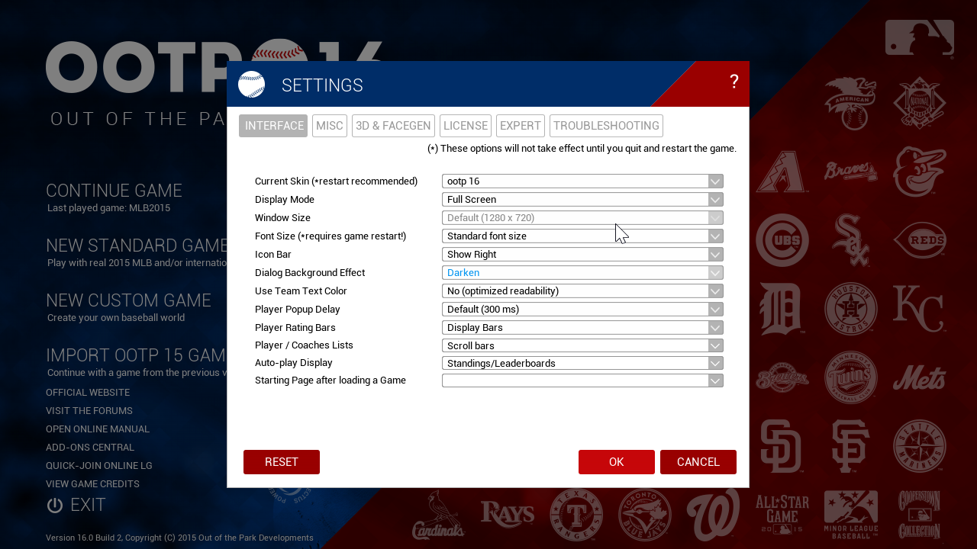The width and height of the screenshot is (977, 549).
Task: Open the Misc settings tab
Action: coord(330,126)
